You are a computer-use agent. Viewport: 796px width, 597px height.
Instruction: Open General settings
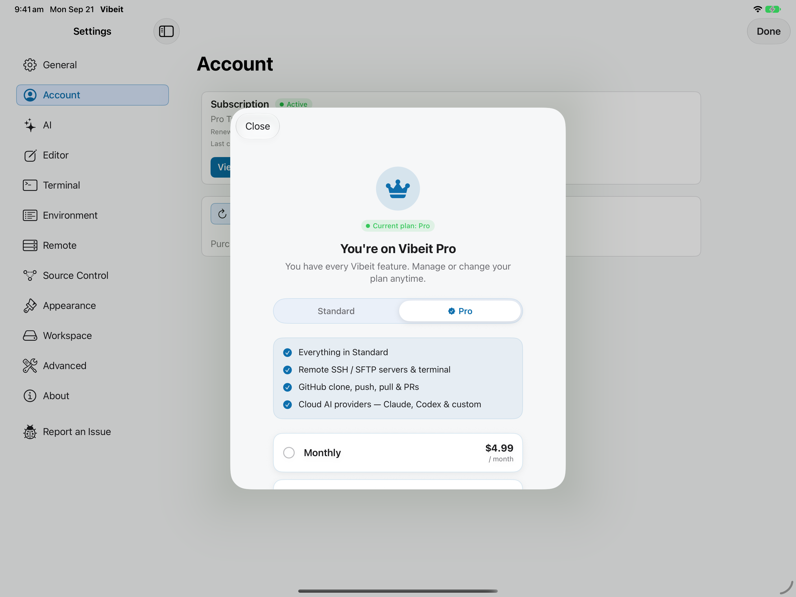pyautogui.click(x=93, y=65)
